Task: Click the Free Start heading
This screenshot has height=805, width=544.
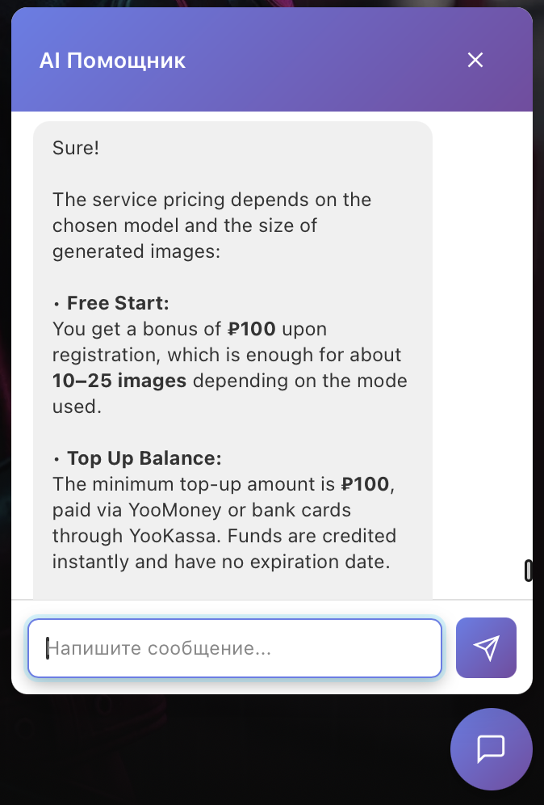Action: [118, 303]
